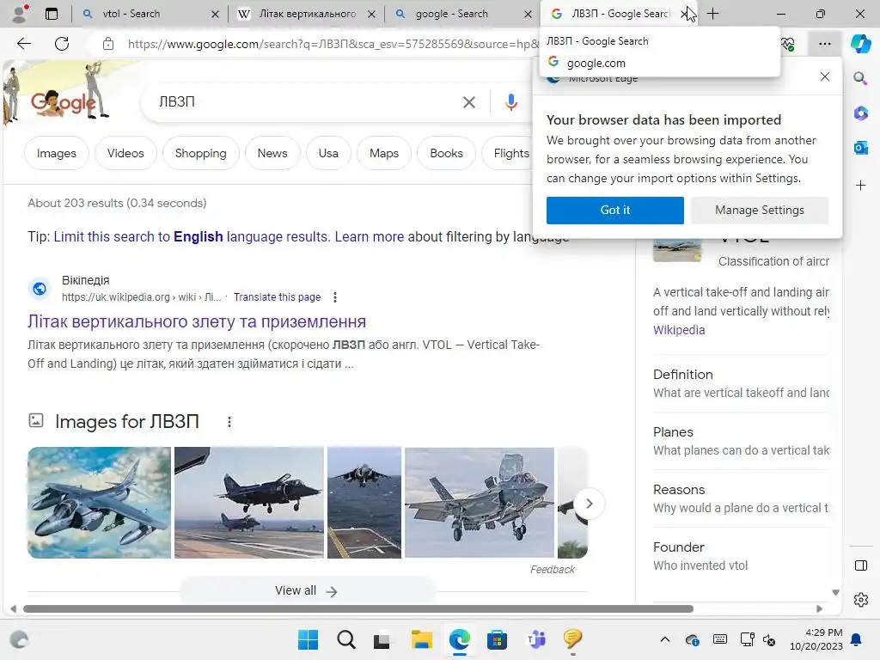880x660 pixels.
Task: Open Microsoft Store from taskbar
Action: [x=497, y=639]
